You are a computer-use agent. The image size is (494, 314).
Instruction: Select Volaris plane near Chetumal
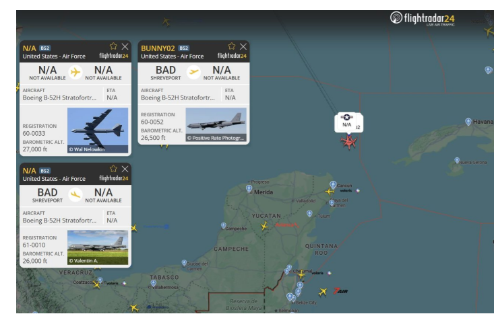(x=301, y=274)
